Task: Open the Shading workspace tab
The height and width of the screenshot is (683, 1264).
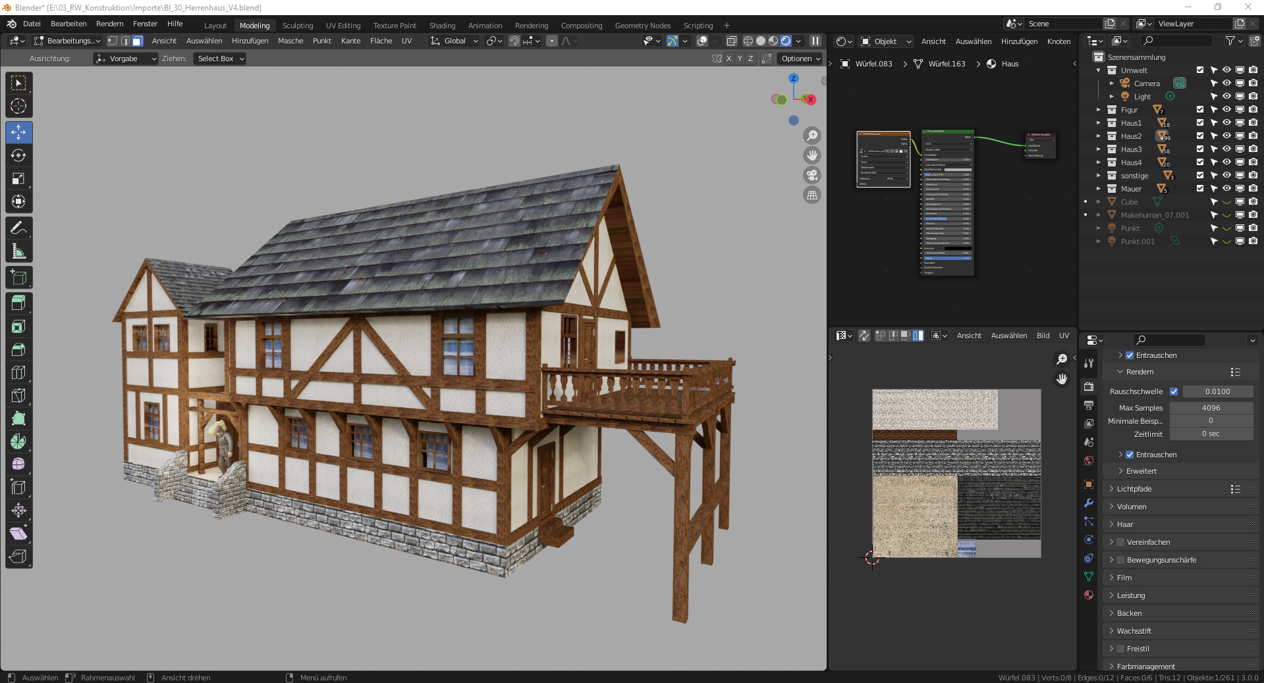Action: [x=442, y=26]
